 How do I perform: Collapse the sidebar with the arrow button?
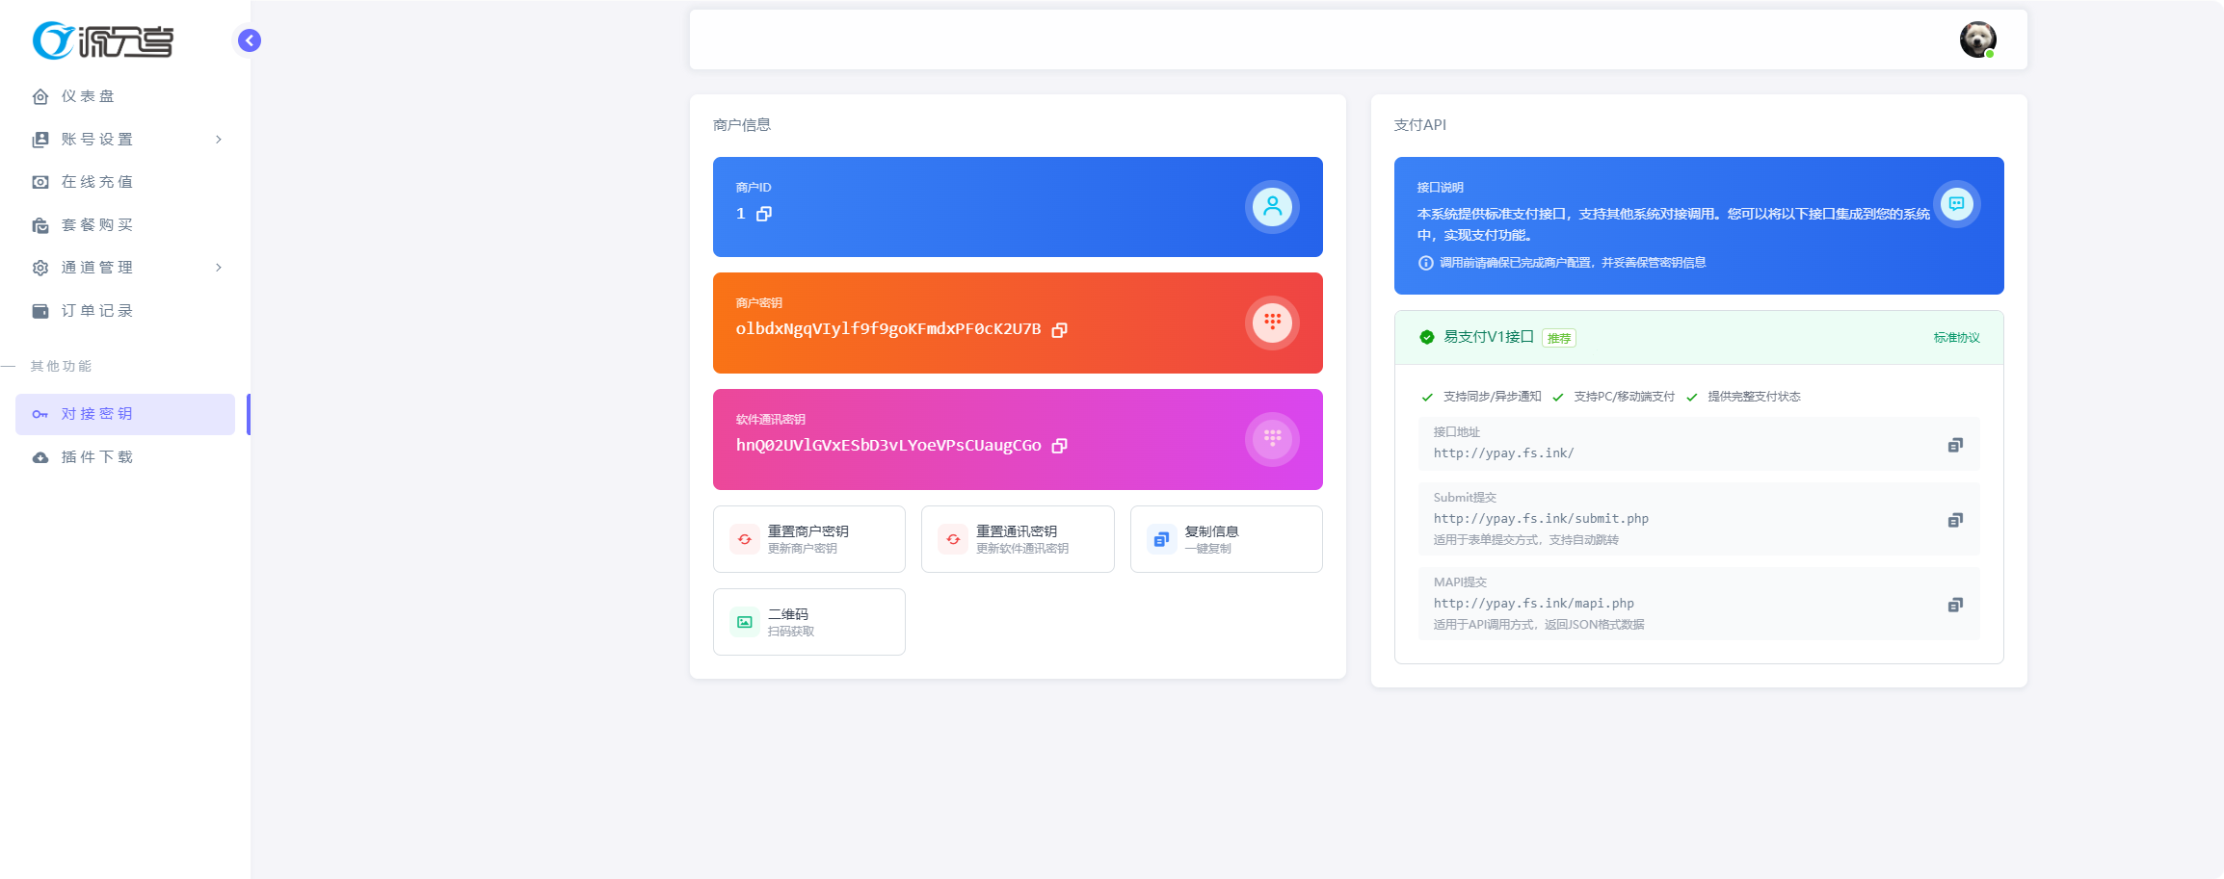(250, 41)
